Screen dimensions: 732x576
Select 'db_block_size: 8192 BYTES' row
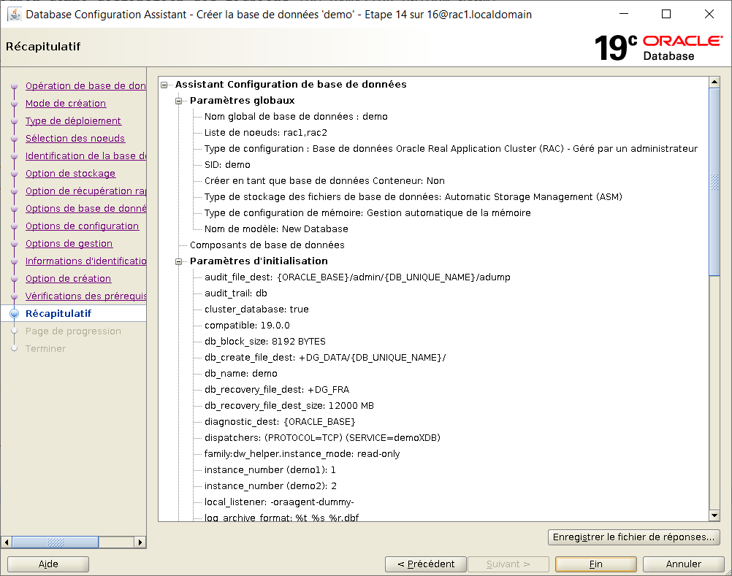pyautogui.click(x=265, y=342)
